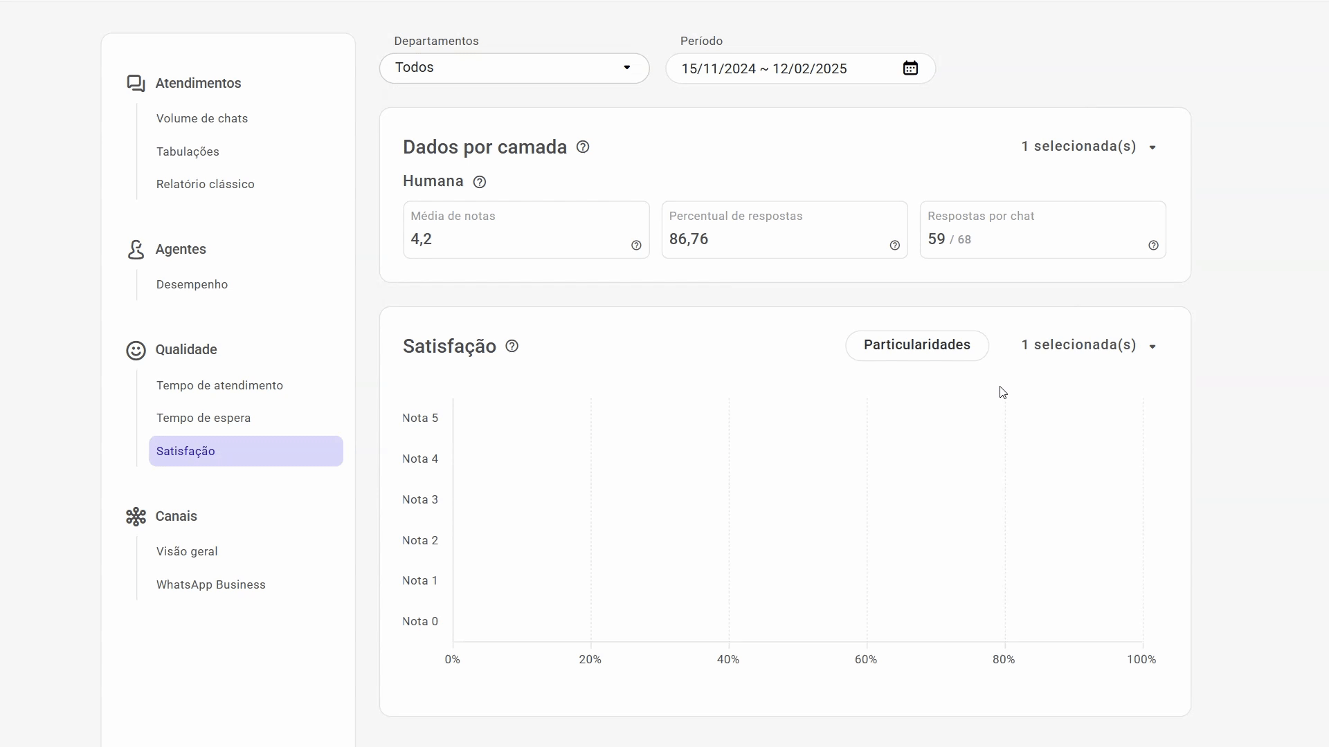Click the Nota 3 chart axis label
Image resolution: width=1329 pixels, height=747 pixels.
point(420,499)
